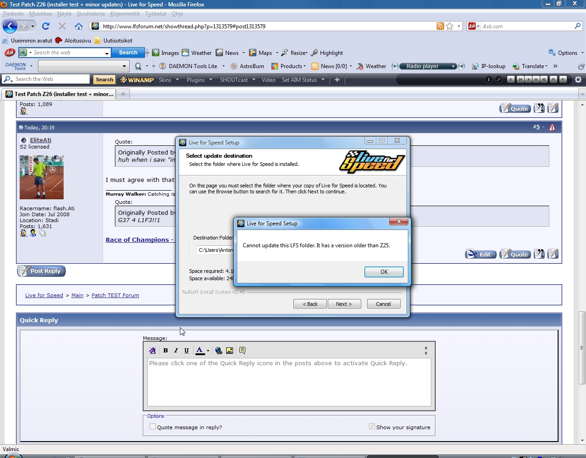
Task: Toggle bold in Quick Reply editor
Action: (x=165, y=351)
